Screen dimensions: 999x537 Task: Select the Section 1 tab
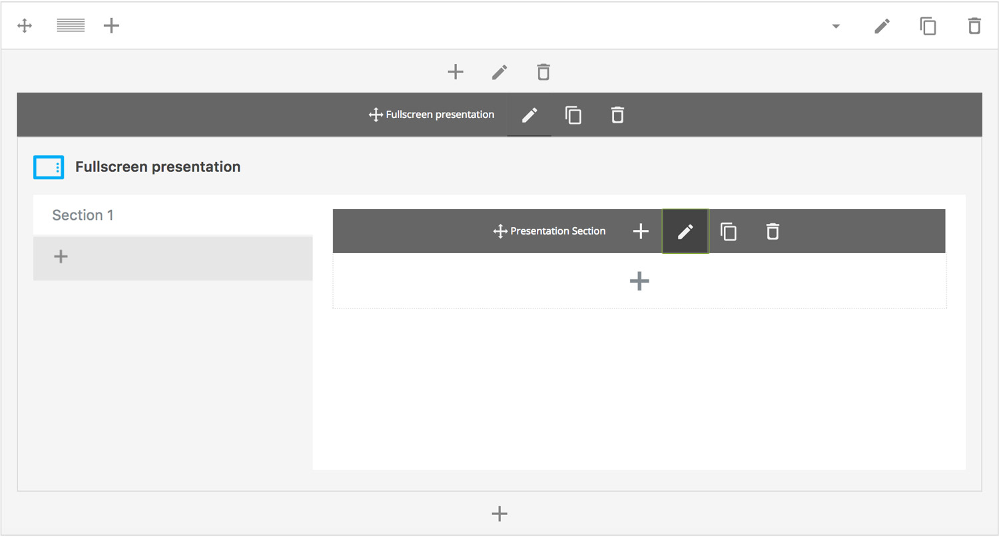pyautogui.click(x=173, y=215)
